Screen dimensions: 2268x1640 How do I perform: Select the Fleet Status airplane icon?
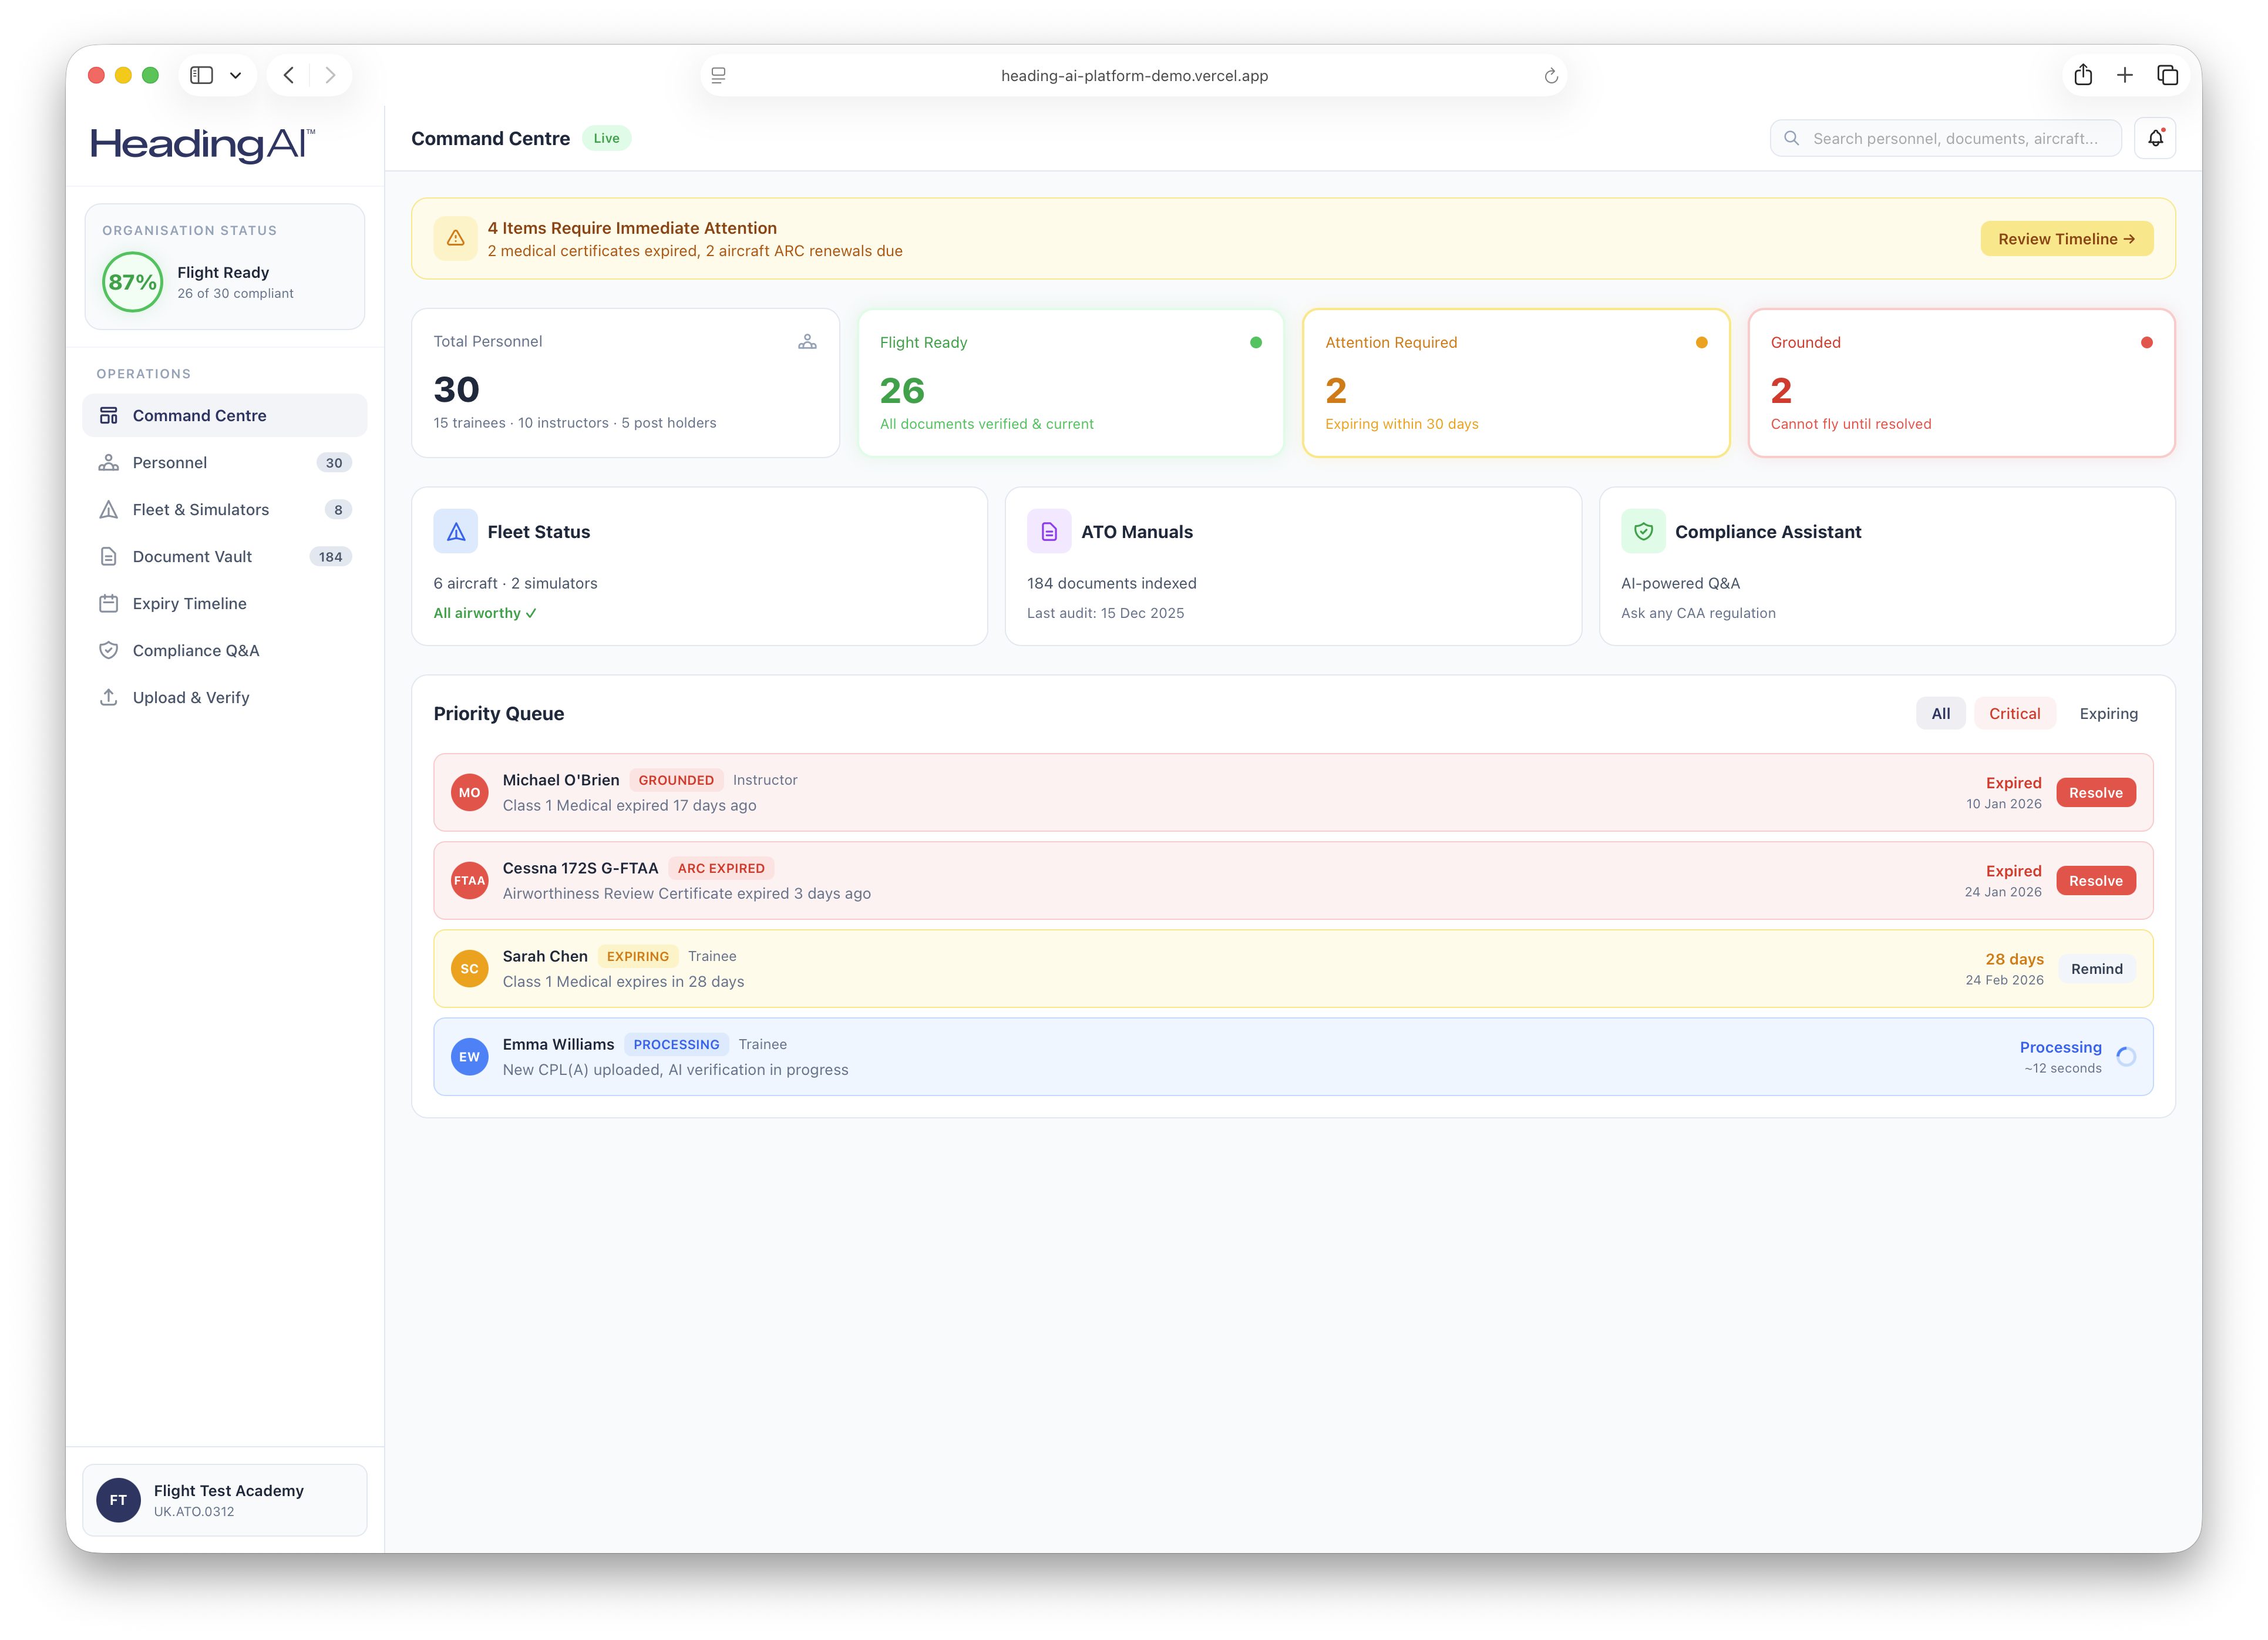point(455,531)
